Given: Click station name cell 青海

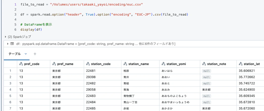Looking at the screenshot, I should click(140, 90).
